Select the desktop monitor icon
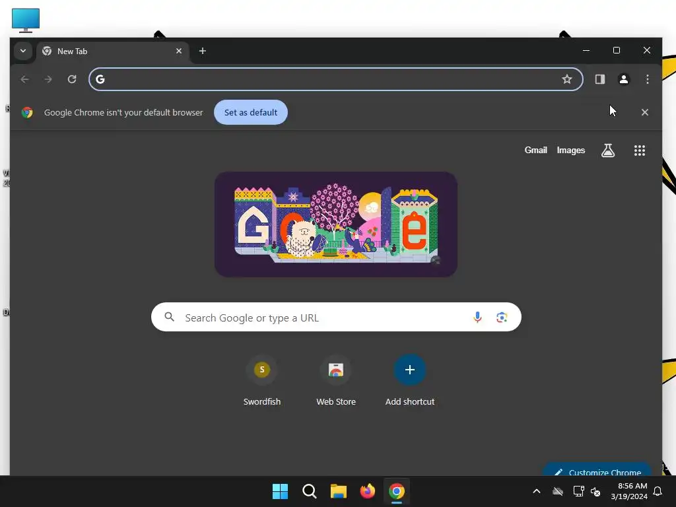 (x=26, y=20)
